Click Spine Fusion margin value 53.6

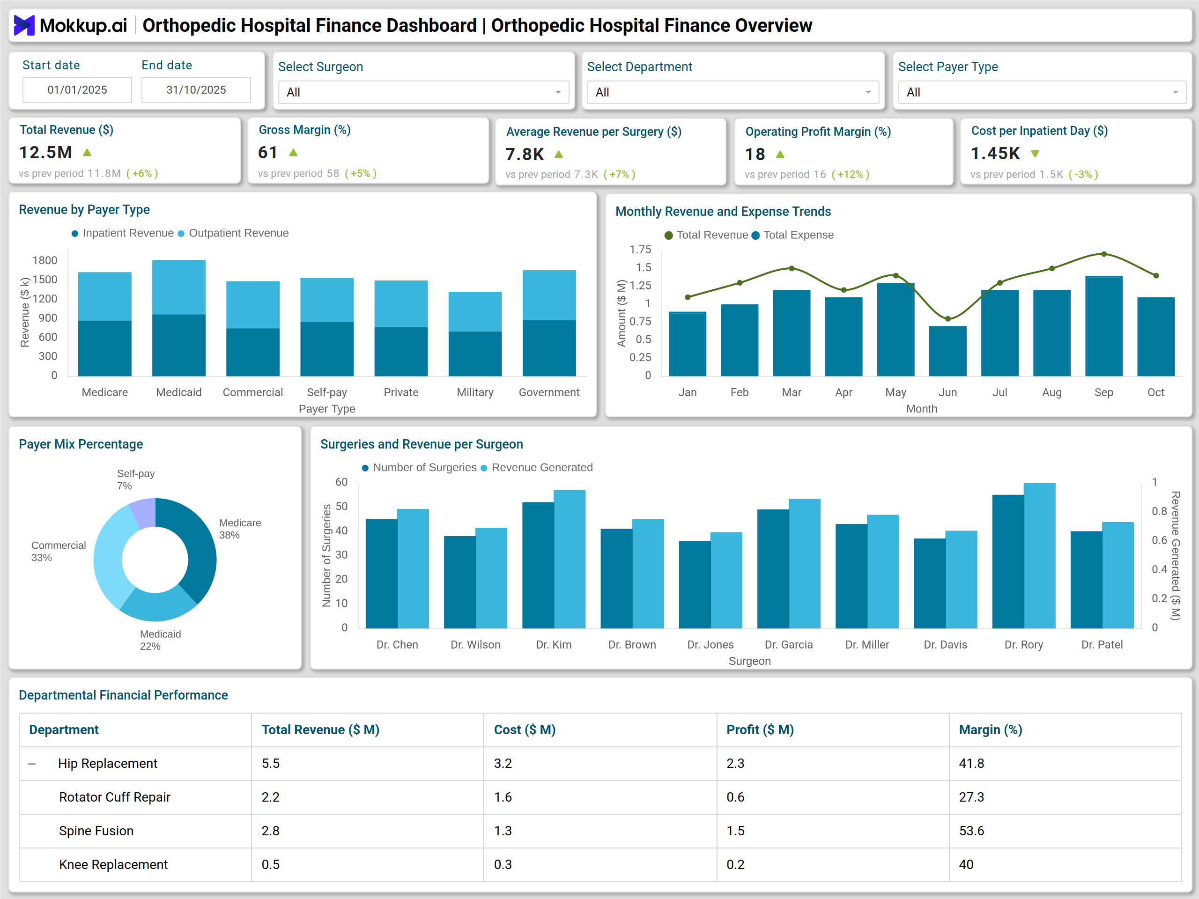pyautogui.click(x=971, y=831)
